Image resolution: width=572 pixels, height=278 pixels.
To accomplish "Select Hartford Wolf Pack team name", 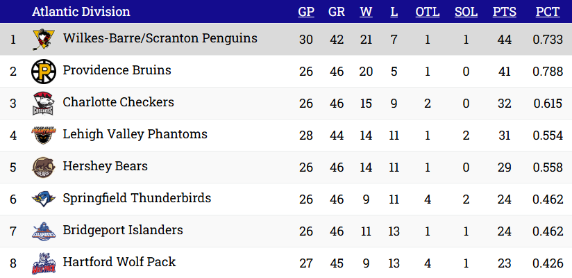I will click(x=119, y=262).
